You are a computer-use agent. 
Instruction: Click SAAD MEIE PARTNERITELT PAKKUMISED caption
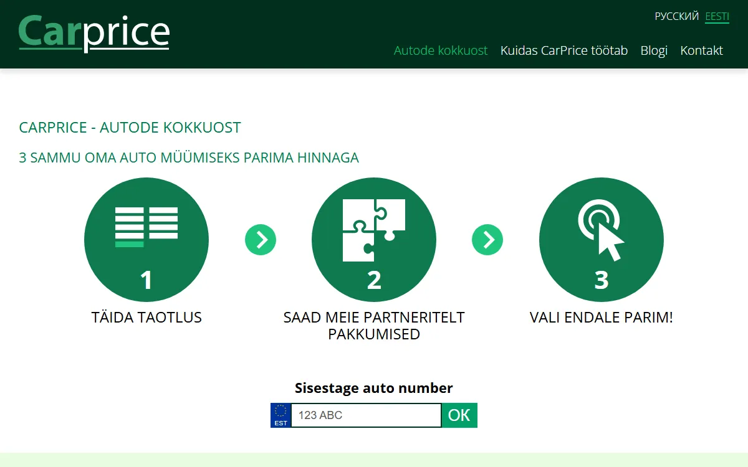(x=374, y=326)
